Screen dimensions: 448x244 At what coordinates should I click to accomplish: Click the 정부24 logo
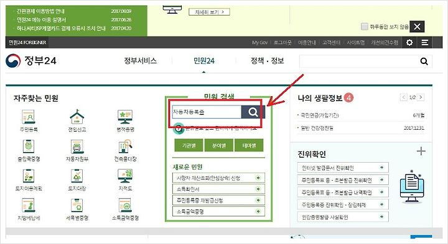coord(31,61)
